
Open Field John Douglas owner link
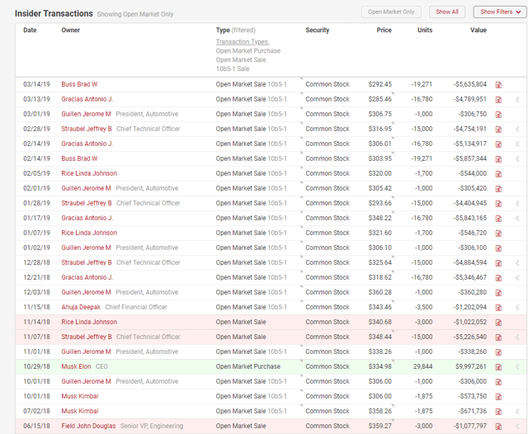tap(88, 426)
